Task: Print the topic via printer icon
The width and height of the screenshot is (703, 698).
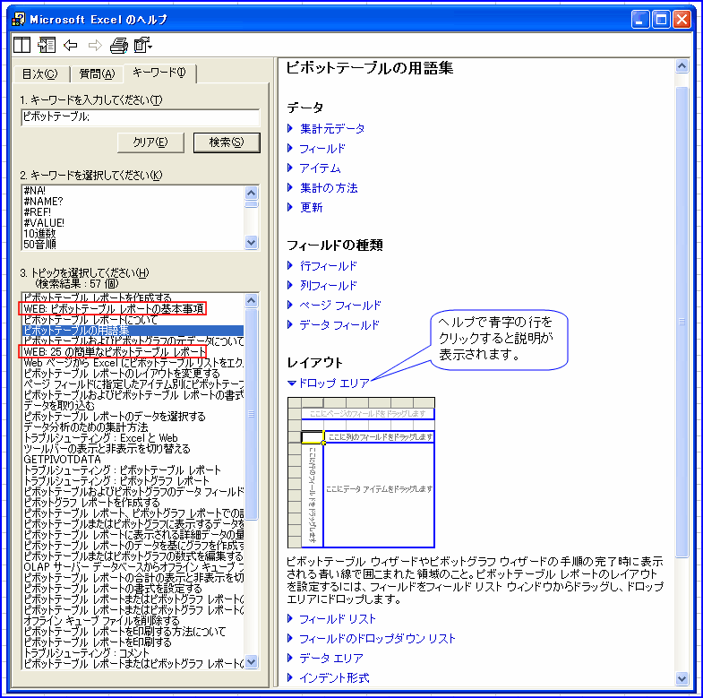Action: [119, 45]
